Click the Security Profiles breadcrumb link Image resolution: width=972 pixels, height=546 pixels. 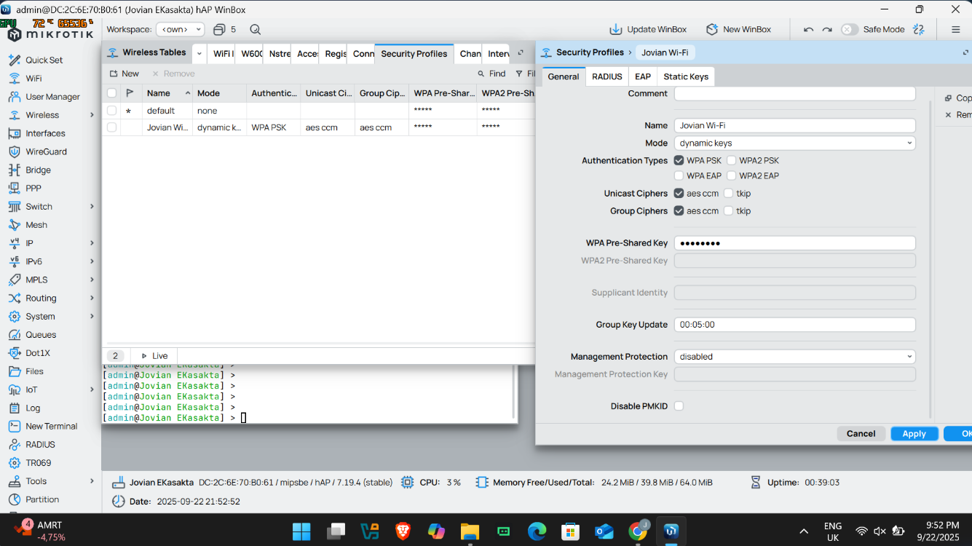click(590, 52)
